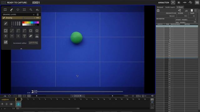
Task: Print the X-Sheet
Action: pos(158,11)
